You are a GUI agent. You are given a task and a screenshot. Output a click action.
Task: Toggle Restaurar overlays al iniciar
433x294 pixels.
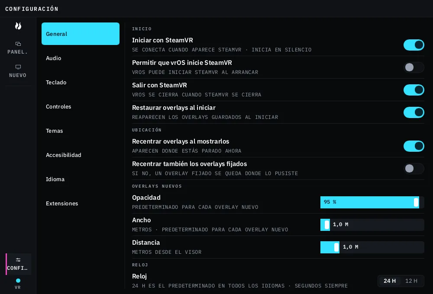414,112
